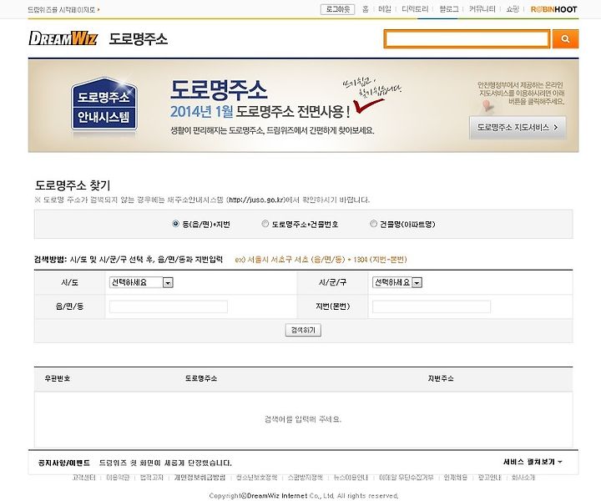Click the orange-bordered top search field
Viewport: 601px width, 501px height.
[467, 38]
